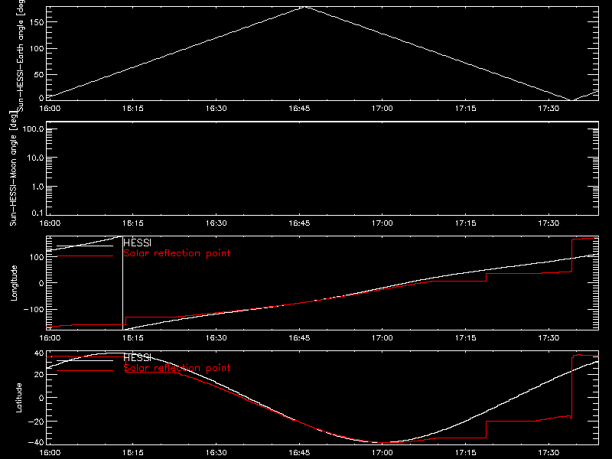This screenshot has width=612, height=459.
Task: Click the 150 tick on Earth angle plot
Action: tap(36, 22)
